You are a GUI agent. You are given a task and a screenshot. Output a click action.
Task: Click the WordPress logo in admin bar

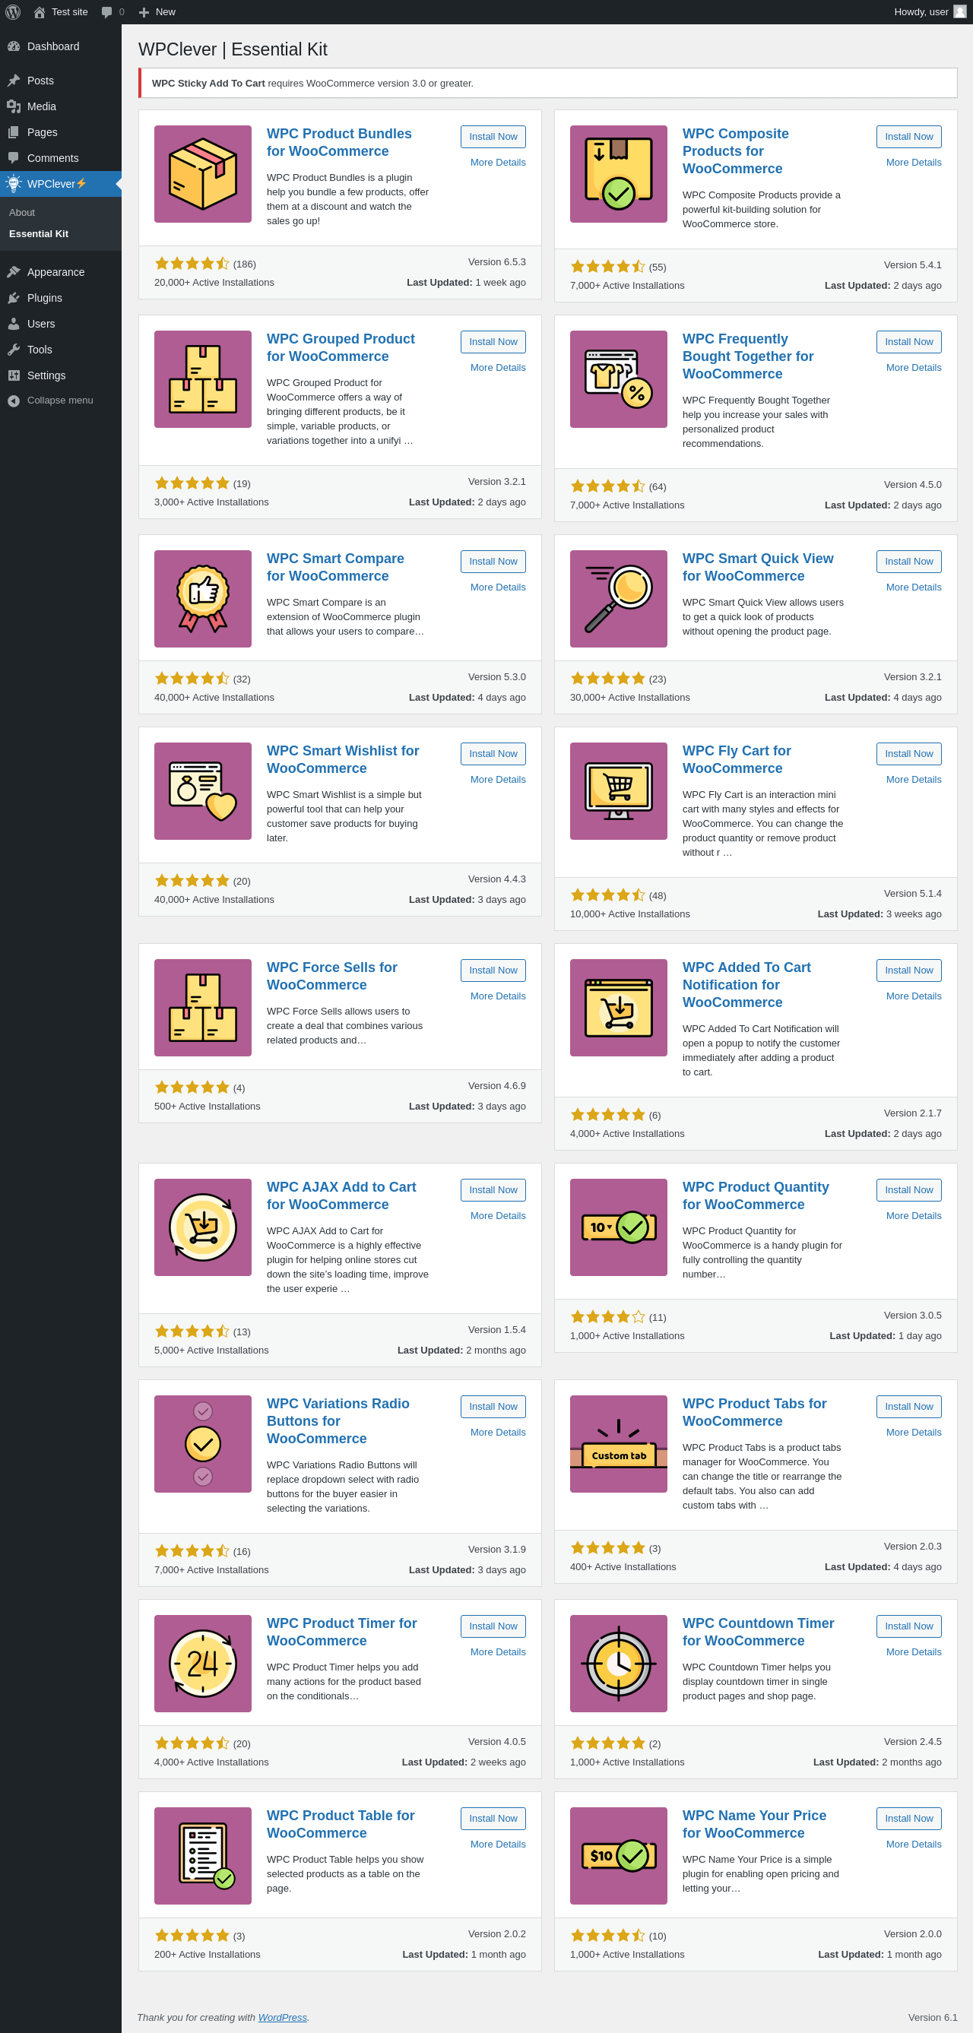point(13,12)
